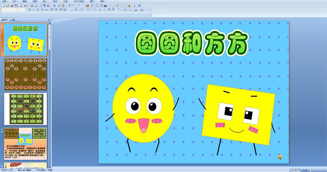Save the presentation with the floppy icon

pyautogui.click(x=12, y=6)
